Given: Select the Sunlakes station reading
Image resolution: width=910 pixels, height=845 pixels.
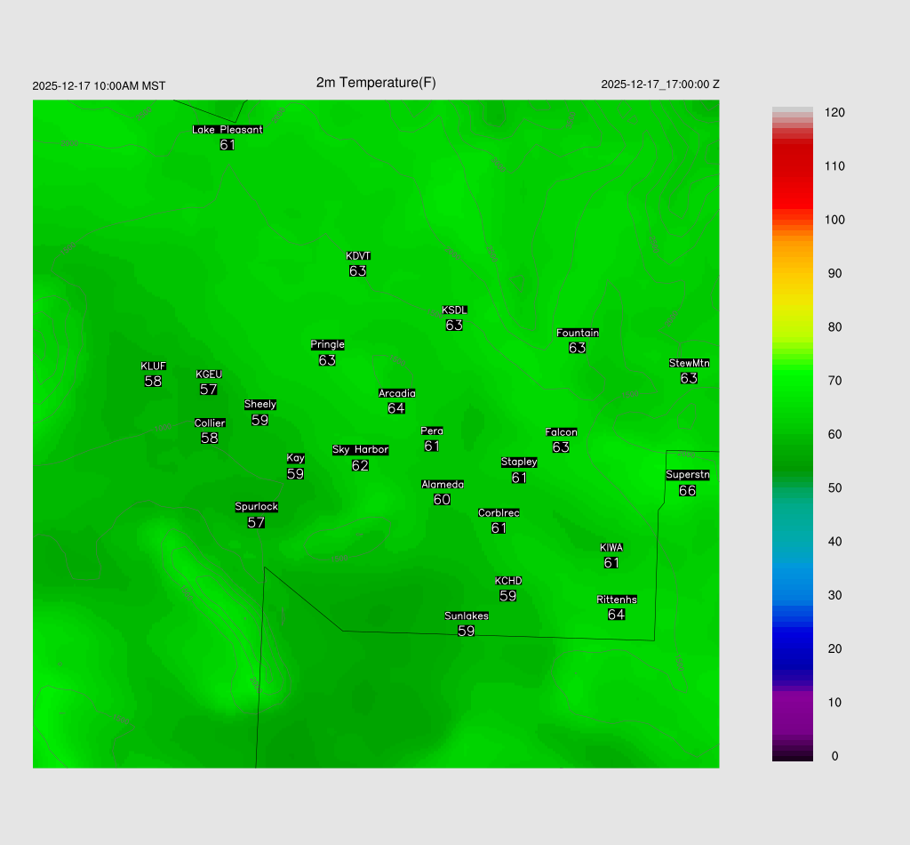Looking at the screenshot, I should (466, 631).
